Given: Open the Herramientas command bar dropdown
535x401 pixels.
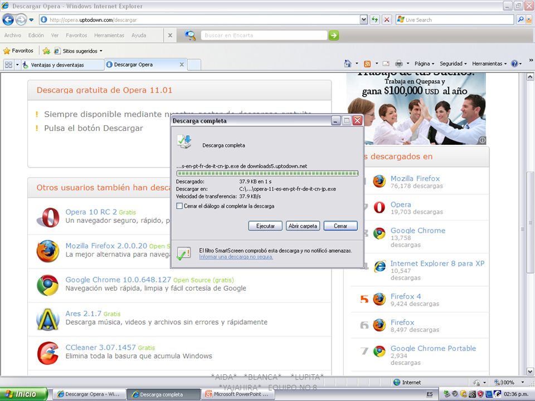Looking at the screenshot, I should (x=489, y=63).
